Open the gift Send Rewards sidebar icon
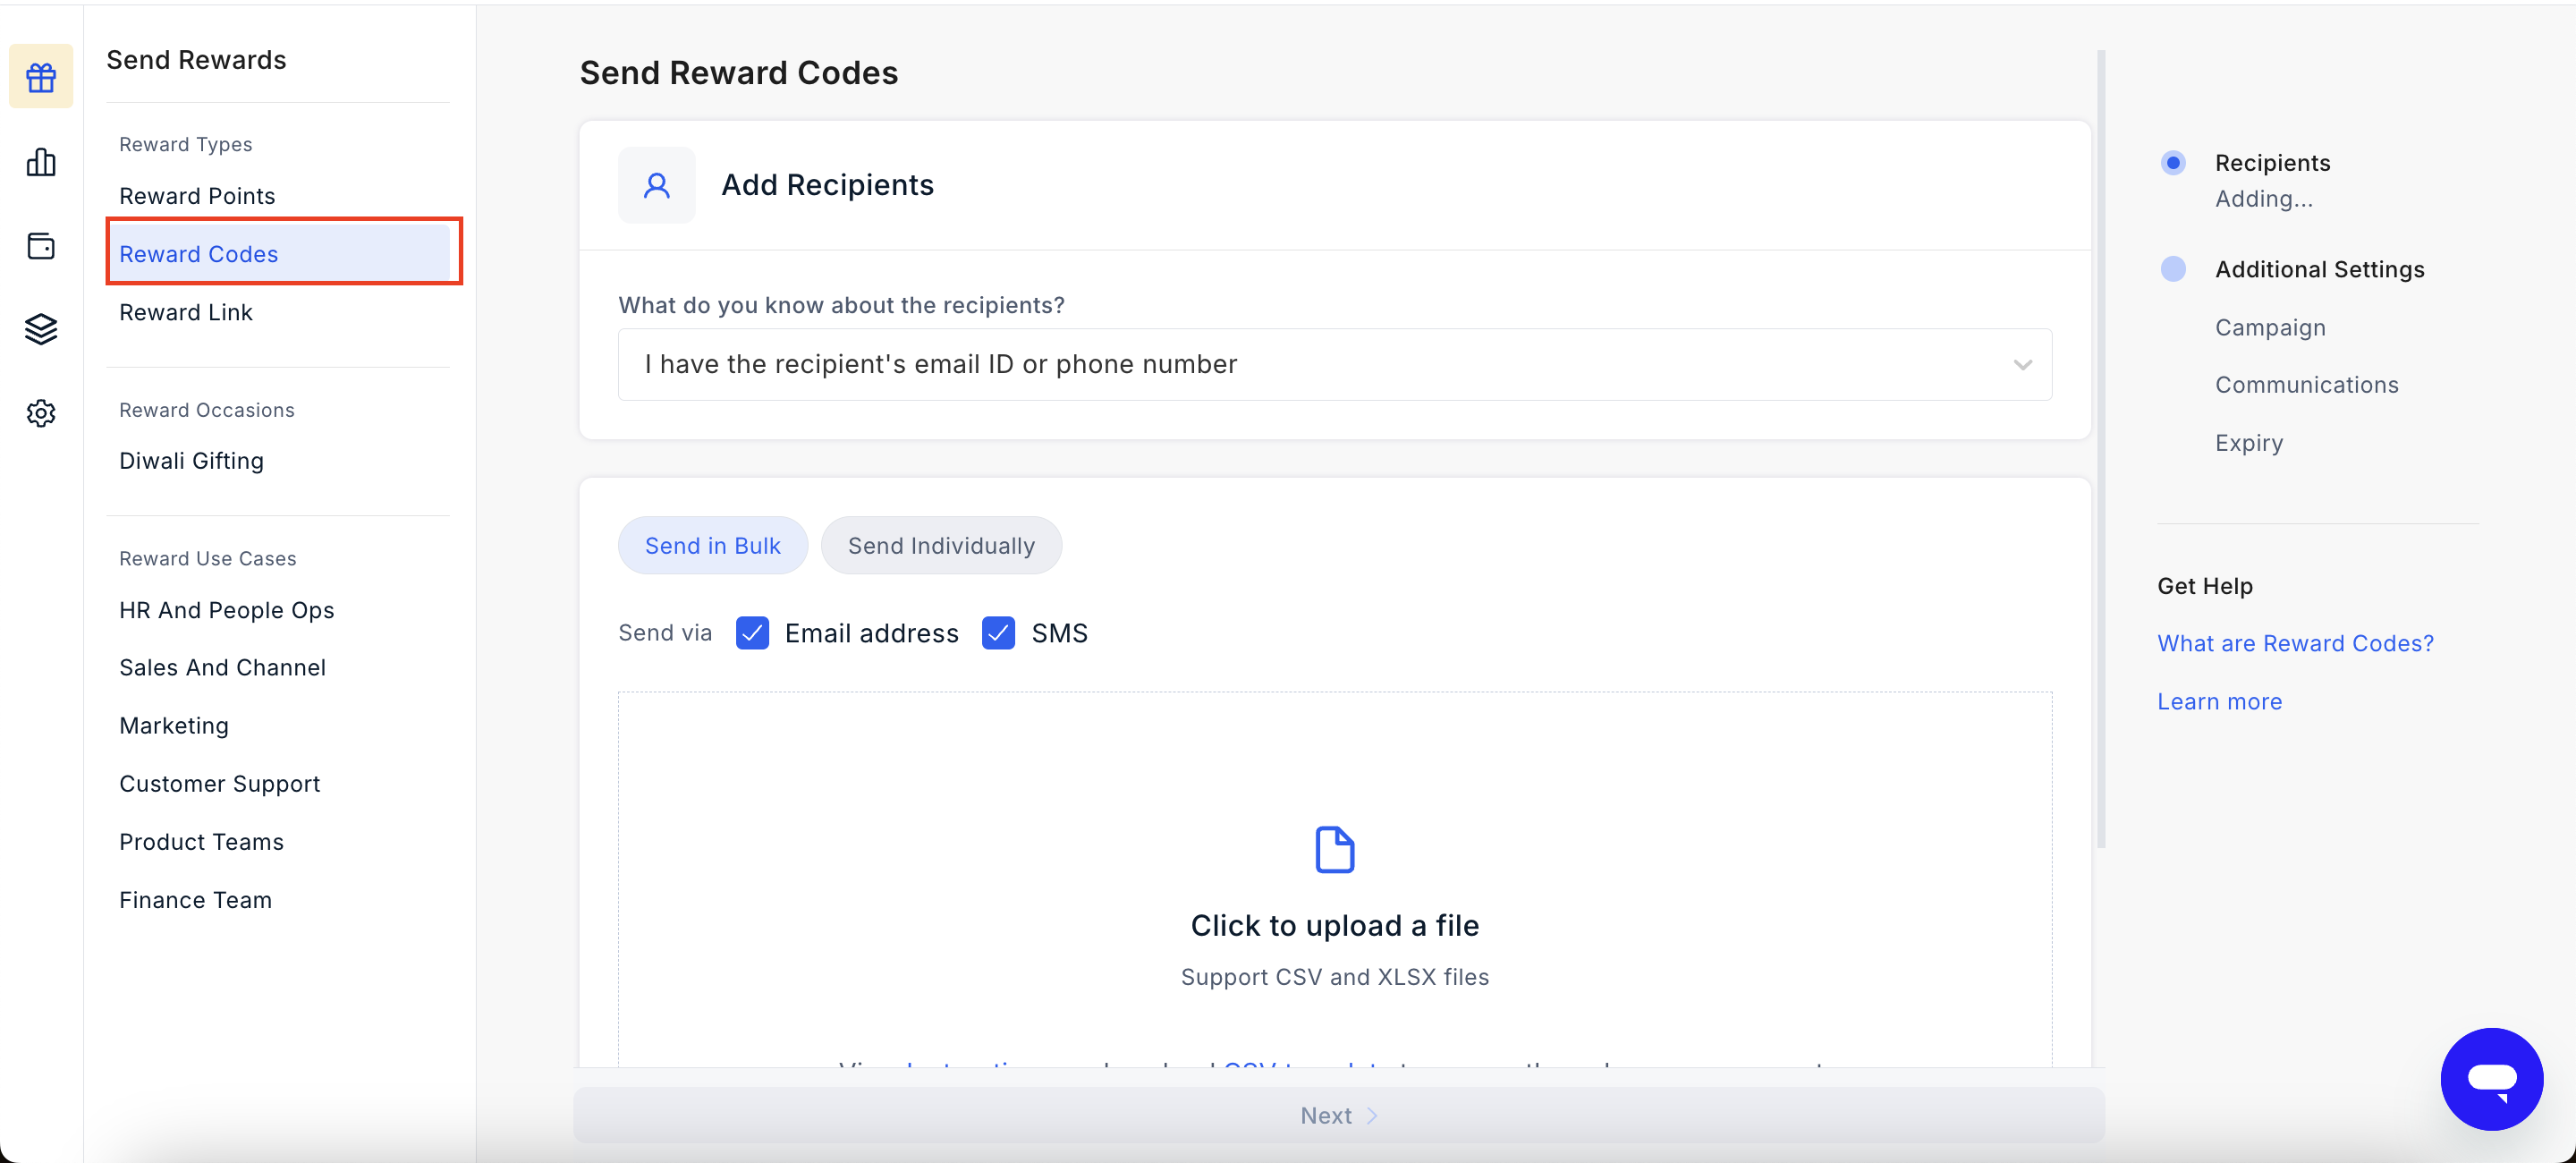 pyautogui.click(x=41, y=77)
